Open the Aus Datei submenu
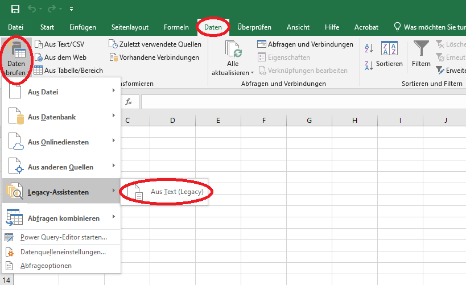Image resolution: width=466 pixels, height=285 pixels. (x=61, y=92)
